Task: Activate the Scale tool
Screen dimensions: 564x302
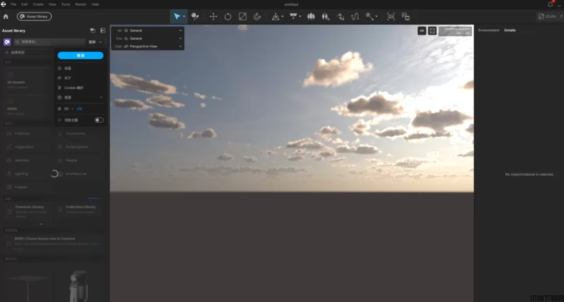Action: pyautogui.click(x=242, y=17)
